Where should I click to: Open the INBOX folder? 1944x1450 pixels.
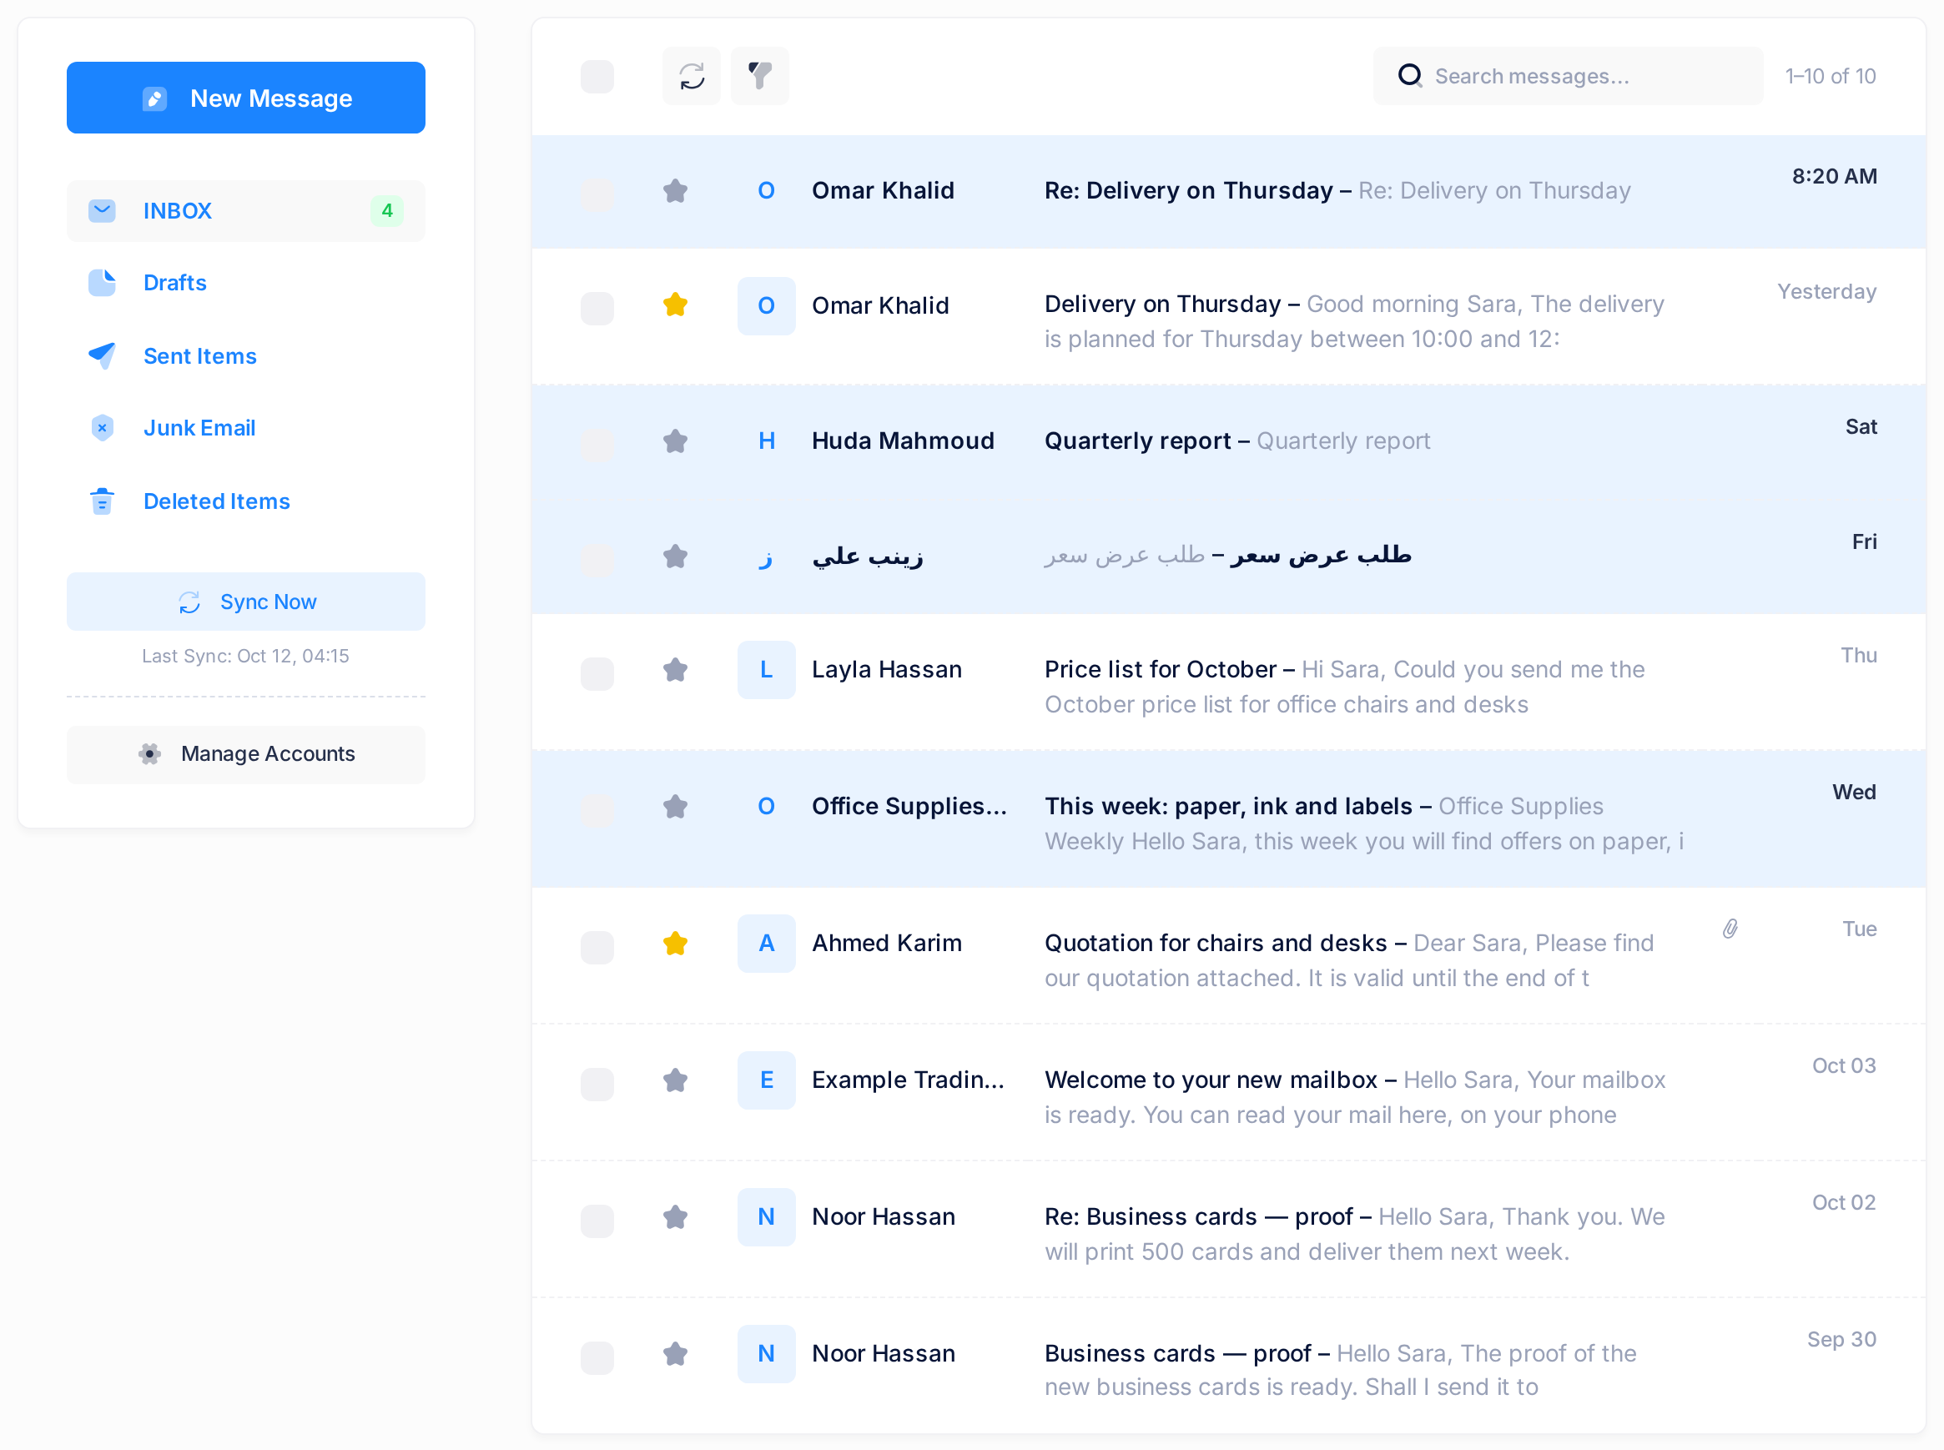tap(246, 210)
